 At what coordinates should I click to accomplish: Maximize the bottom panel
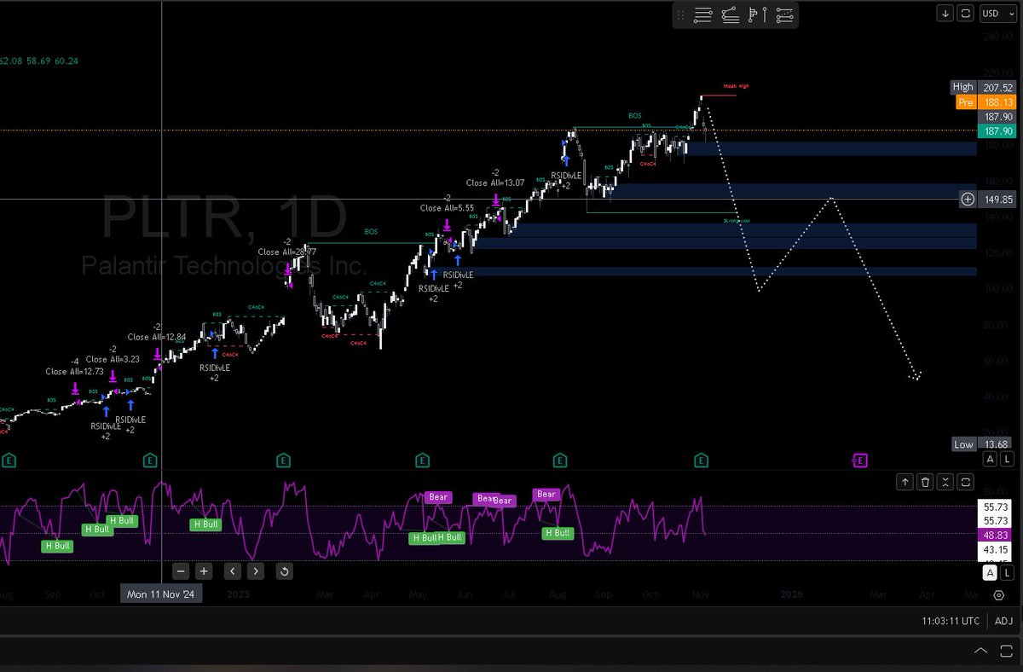pyautogui.click(x=1005, y=651)
